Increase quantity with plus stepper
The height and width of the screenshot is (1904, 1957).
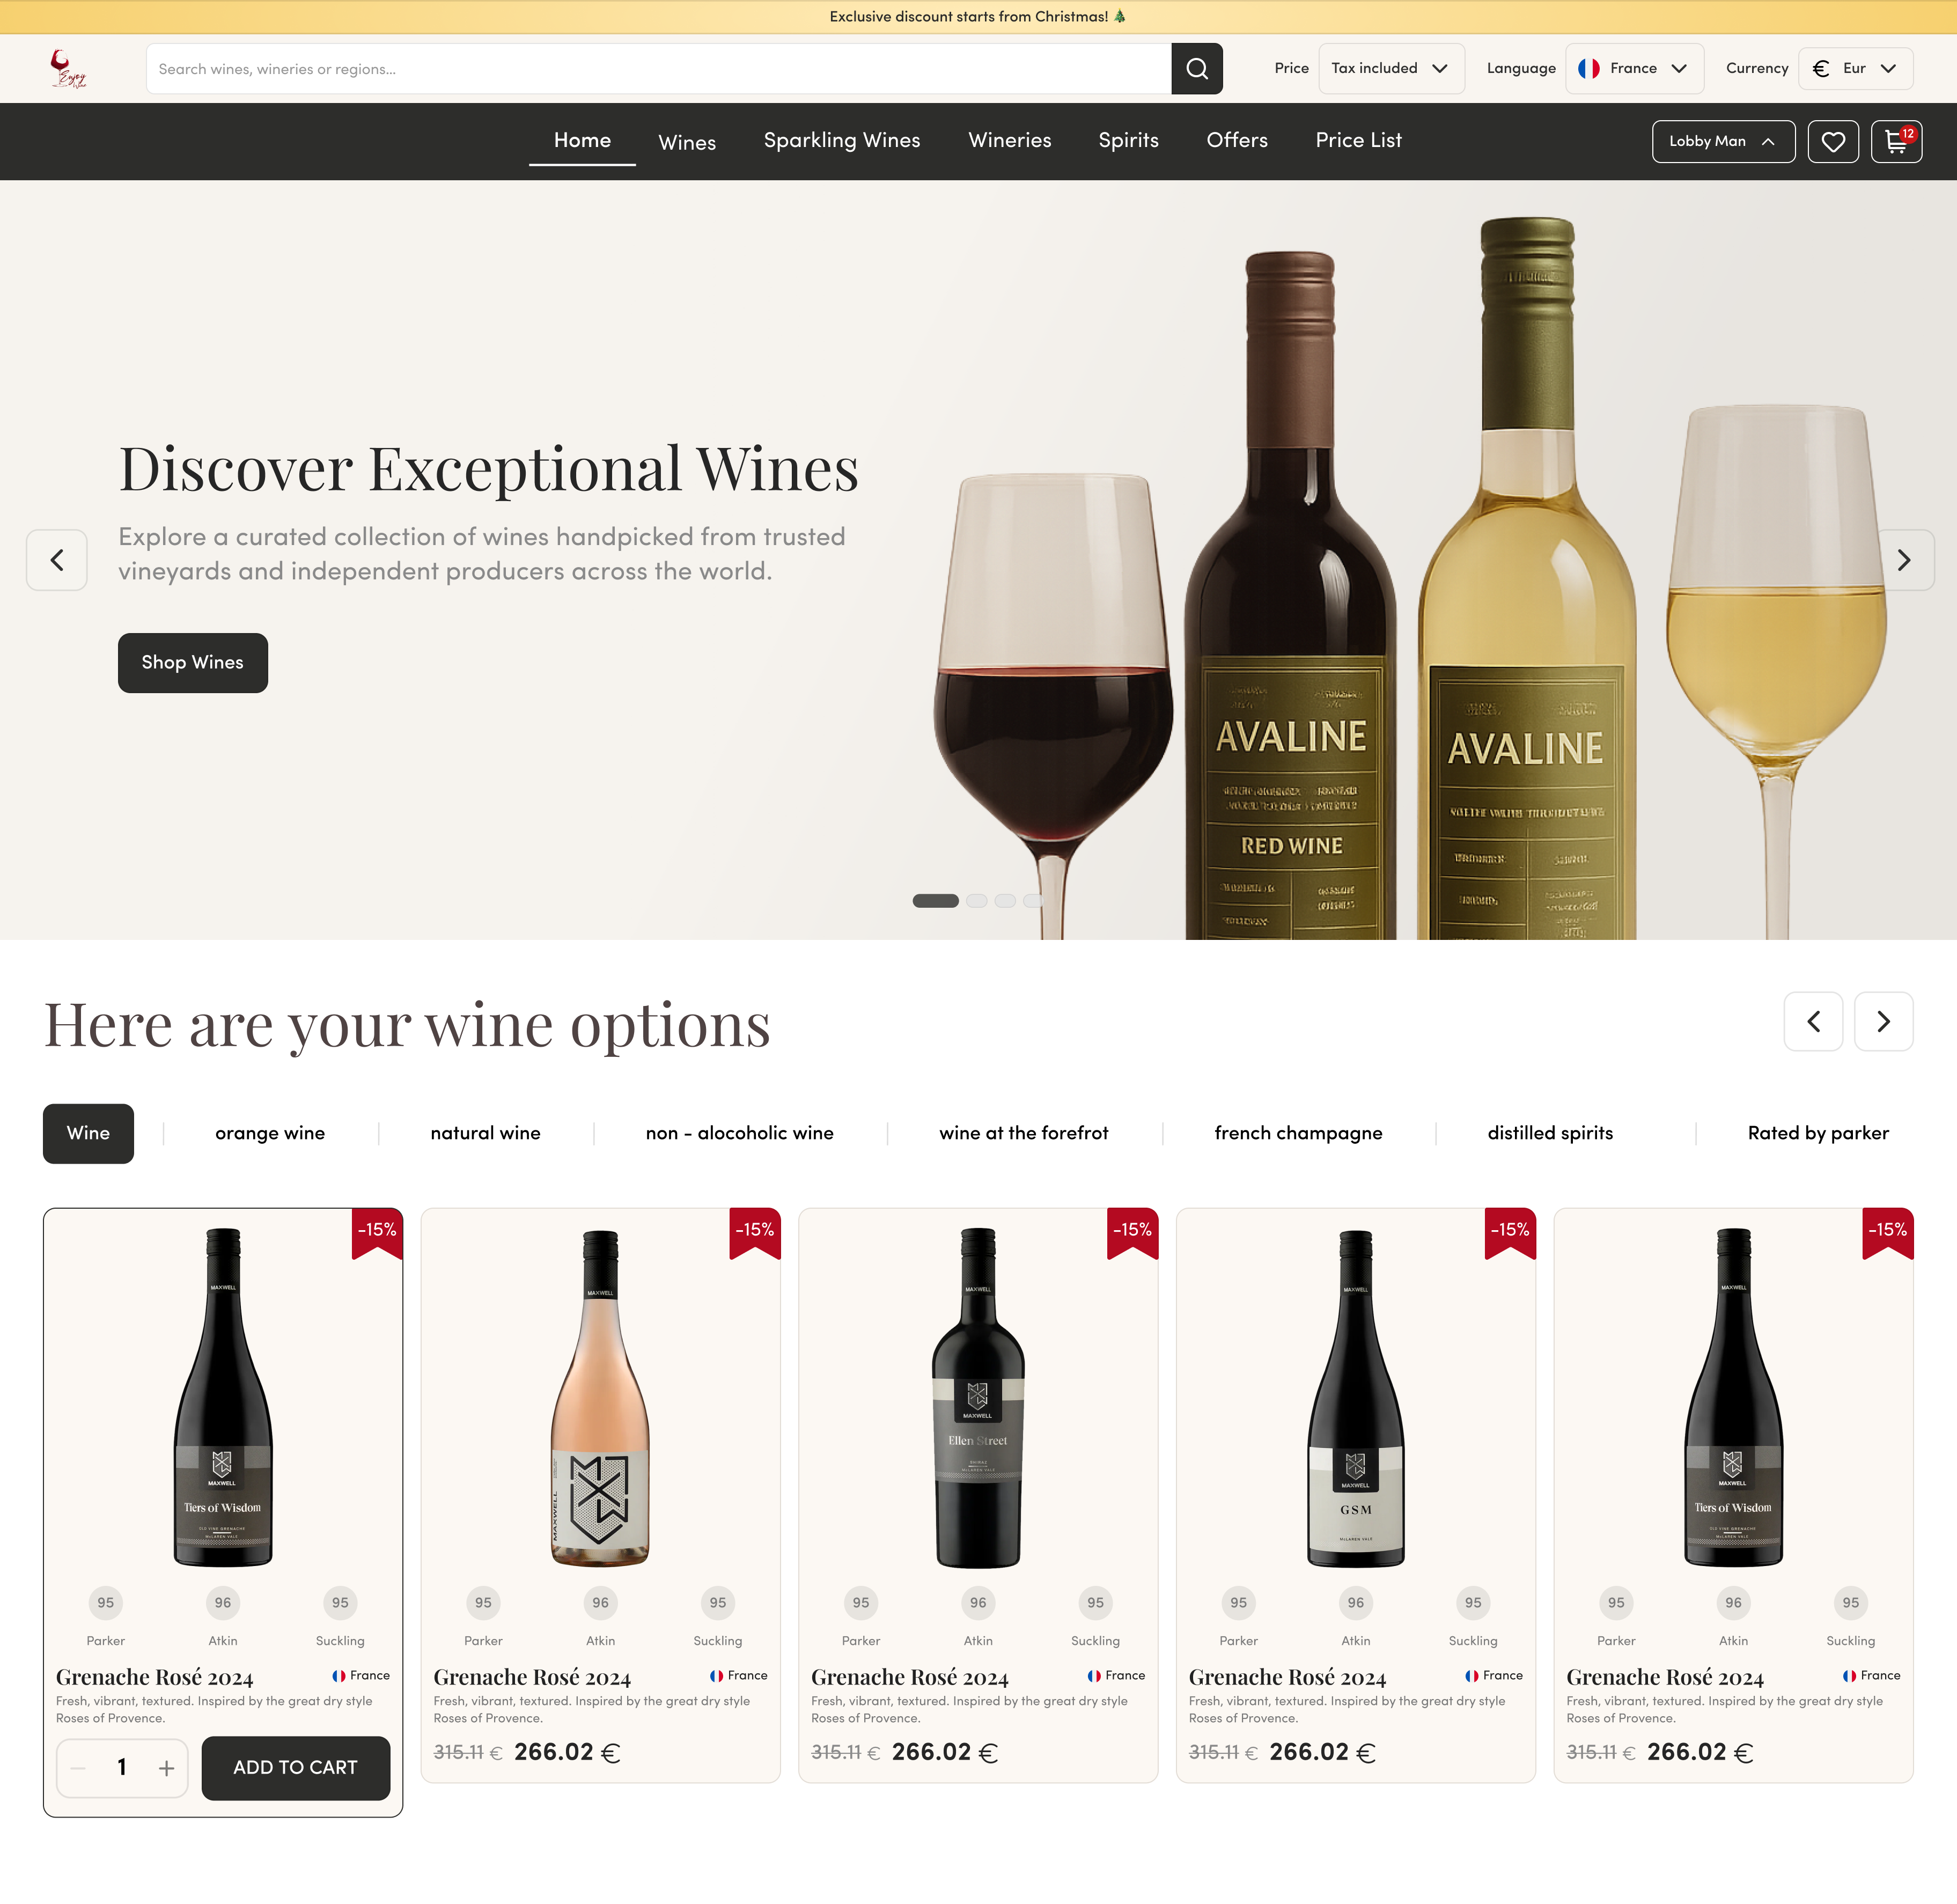[x=166, y=1768]
